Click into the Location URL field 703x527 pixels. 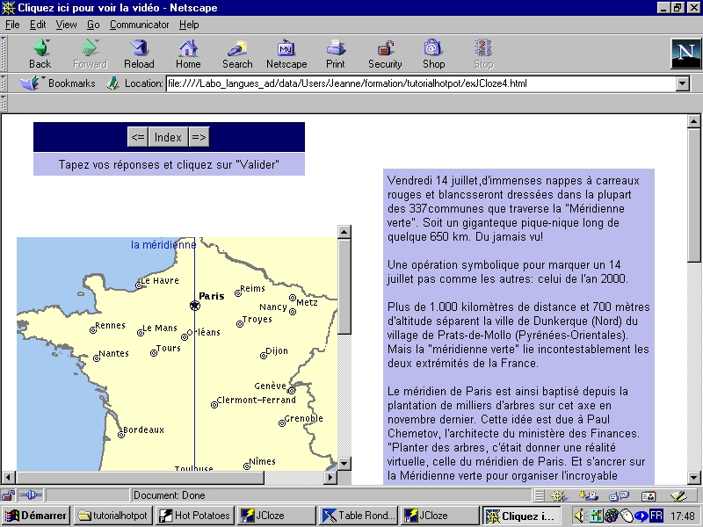(421, 83)
